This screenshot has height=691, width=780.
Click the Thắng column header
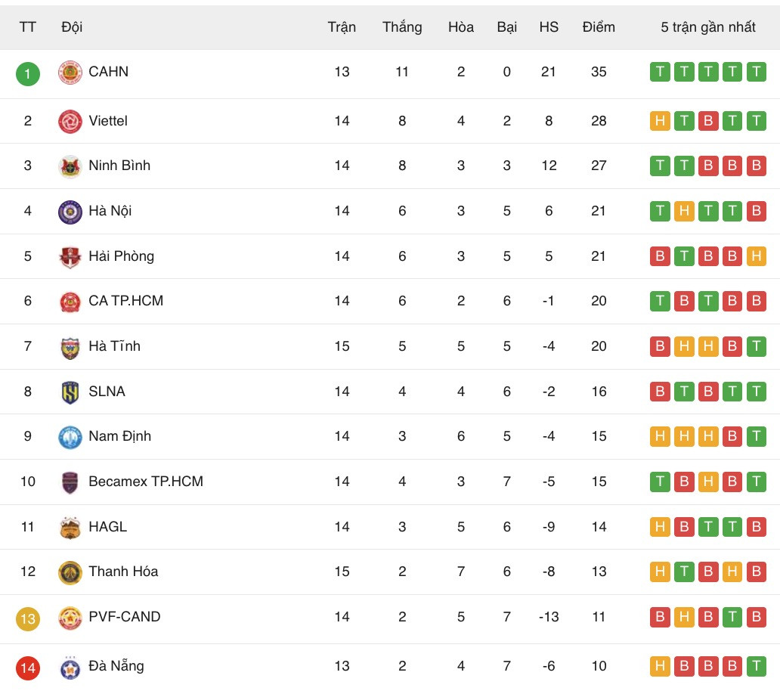click(x=402, y=27)
